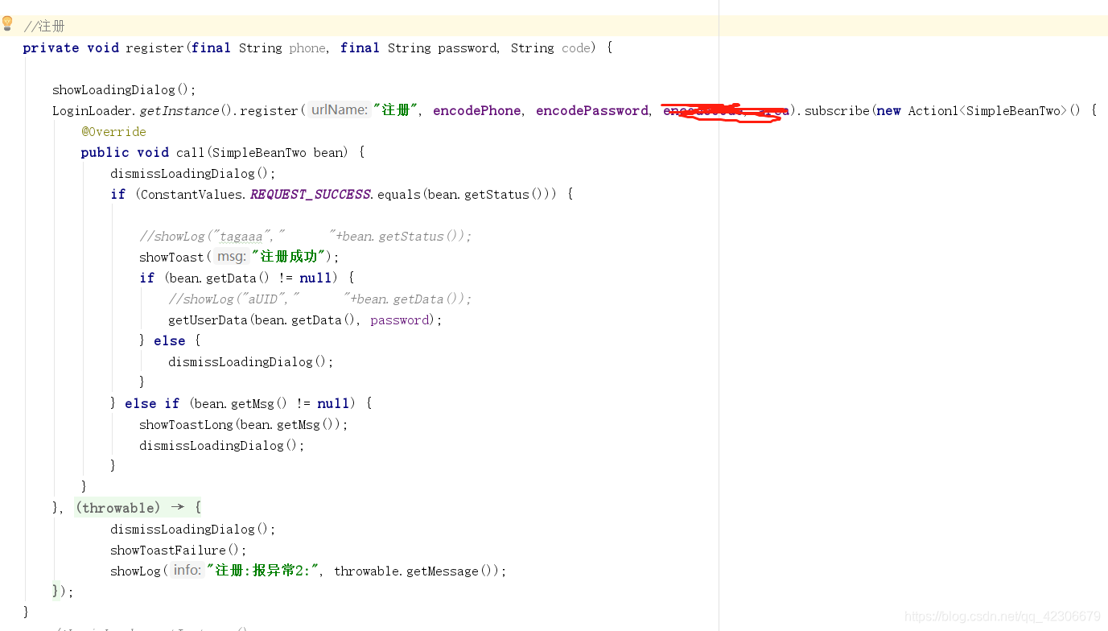
Task: Click SimpleBeanTwo in call method signature
Action: click(x=261, y=153)
